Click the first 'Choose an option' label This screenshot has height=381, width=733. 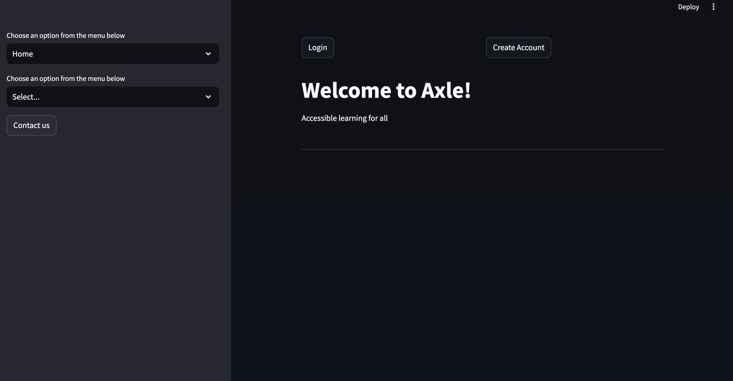point(66,35)
